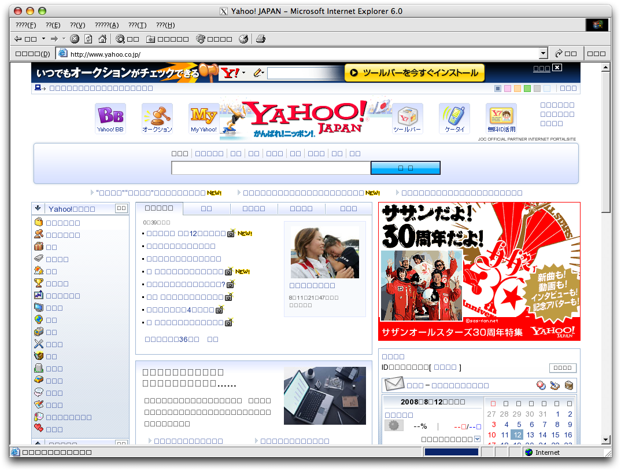Click the address bar showing http://www.yahoo.co.jp/
The width and height of the screenshot is (621, 471).
[301, 54]
